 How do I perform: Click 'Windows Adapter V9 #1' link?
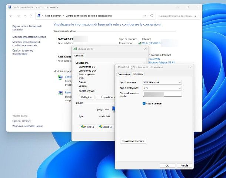pos(162,62)
